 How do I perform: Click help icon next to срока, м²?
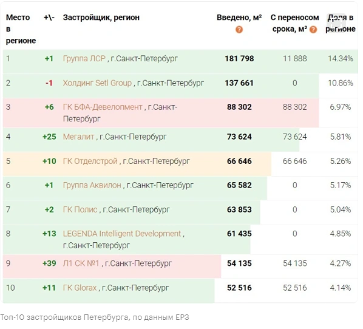[x=313, y=30]
